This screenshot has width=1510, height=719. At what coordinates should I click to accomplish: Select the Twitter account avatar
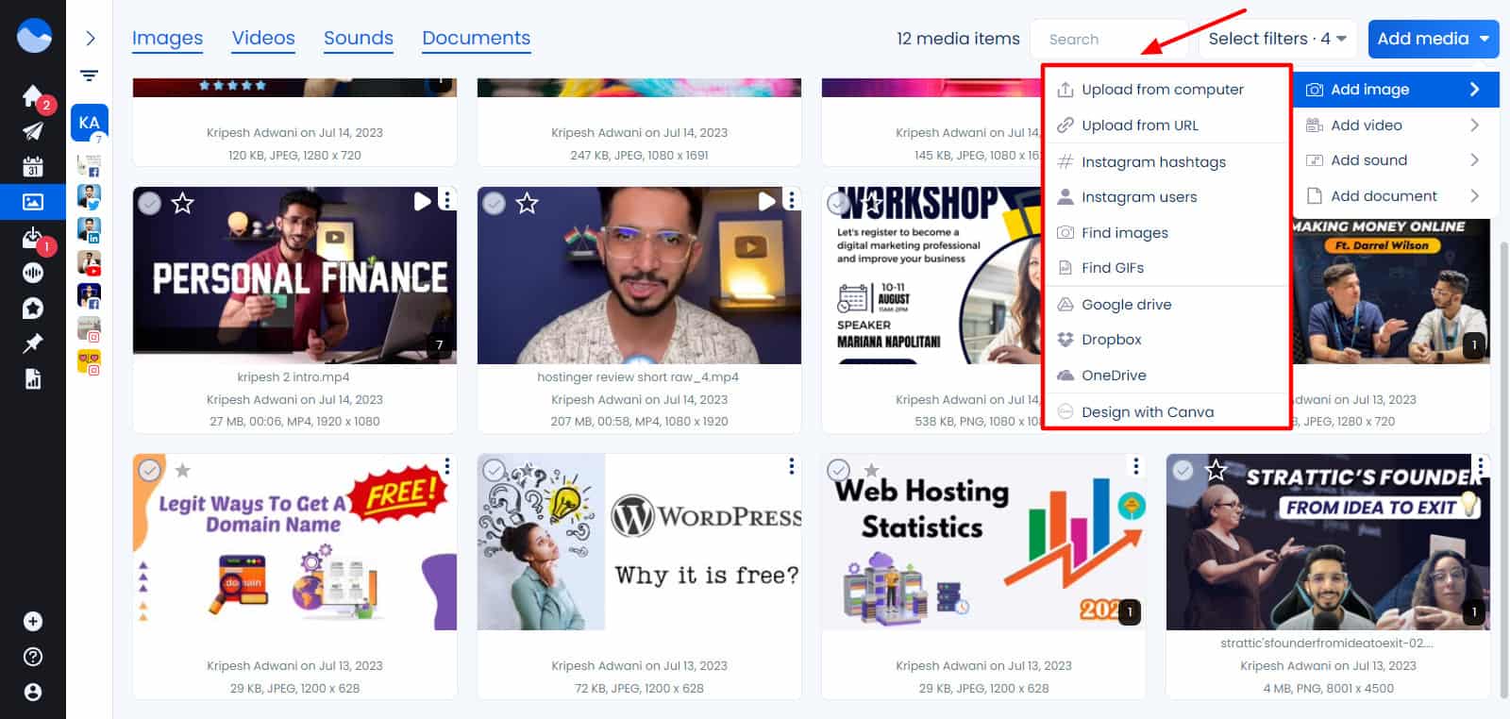tap(89, 197)
